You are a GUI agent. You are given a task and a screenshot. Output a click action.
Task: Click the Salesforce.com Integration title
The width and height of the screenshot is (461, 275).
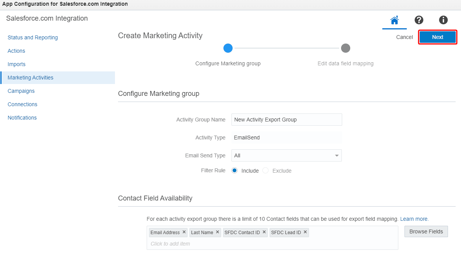[47, 18]
